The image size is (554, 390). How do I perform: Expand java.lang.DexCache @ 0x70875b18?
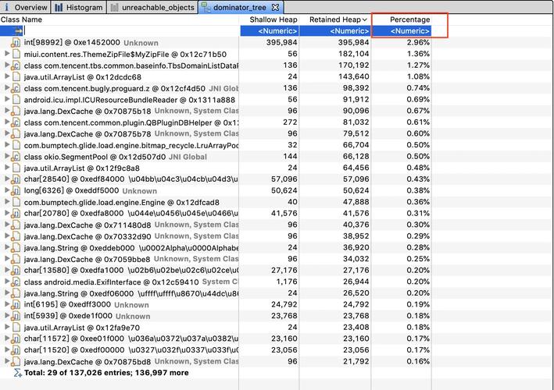point(7,111)
